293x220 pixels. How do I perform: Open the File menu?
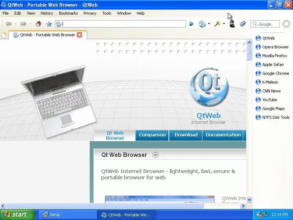coord(5,13)
